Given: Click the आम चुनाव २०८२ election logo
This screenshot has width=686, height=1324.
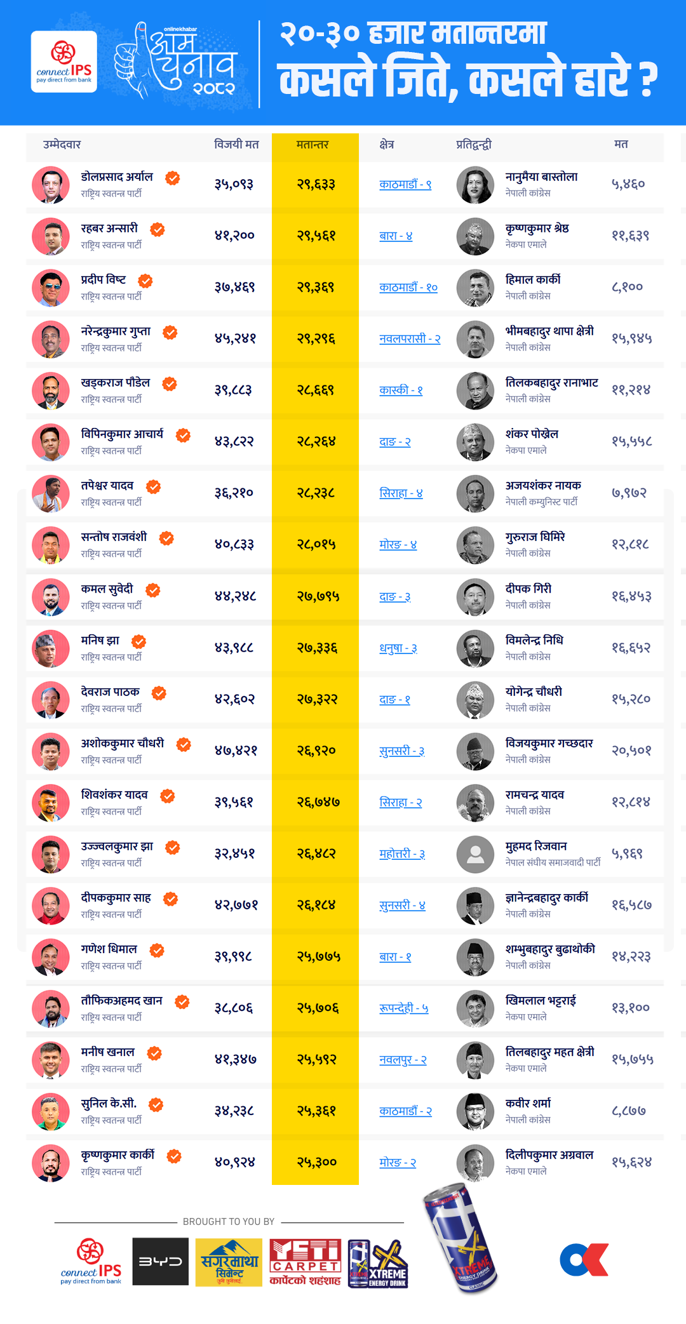Looking at the screenshot, I should click(x=178, y=62).
